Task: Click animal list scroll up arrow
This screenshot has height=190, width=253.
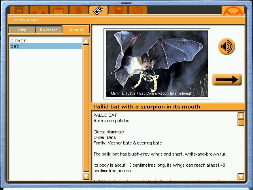Action: point(86,41)
